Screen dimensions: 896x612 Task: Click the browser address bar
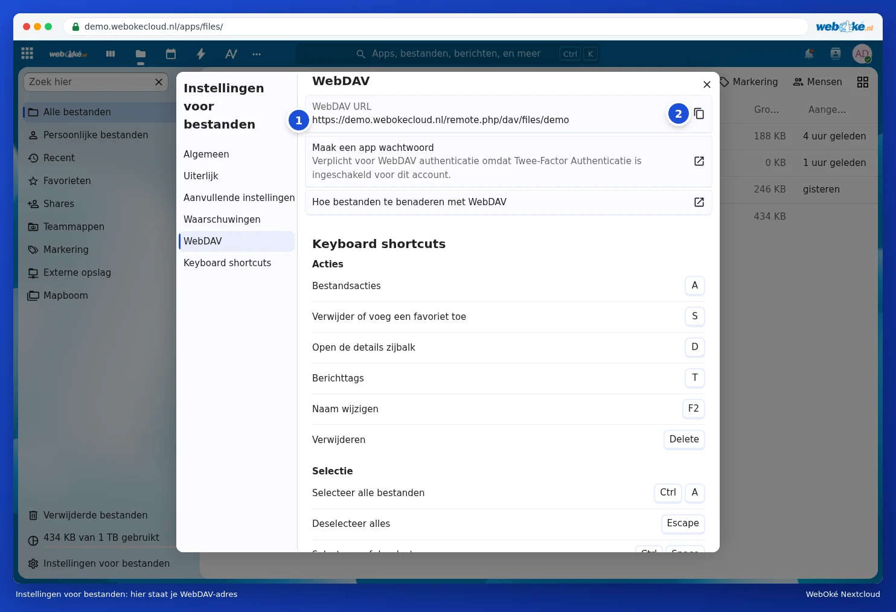436,27
